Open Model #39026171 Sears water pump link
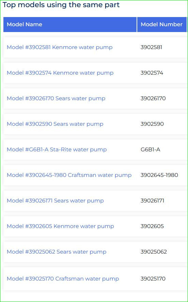 tap(55, 201)
